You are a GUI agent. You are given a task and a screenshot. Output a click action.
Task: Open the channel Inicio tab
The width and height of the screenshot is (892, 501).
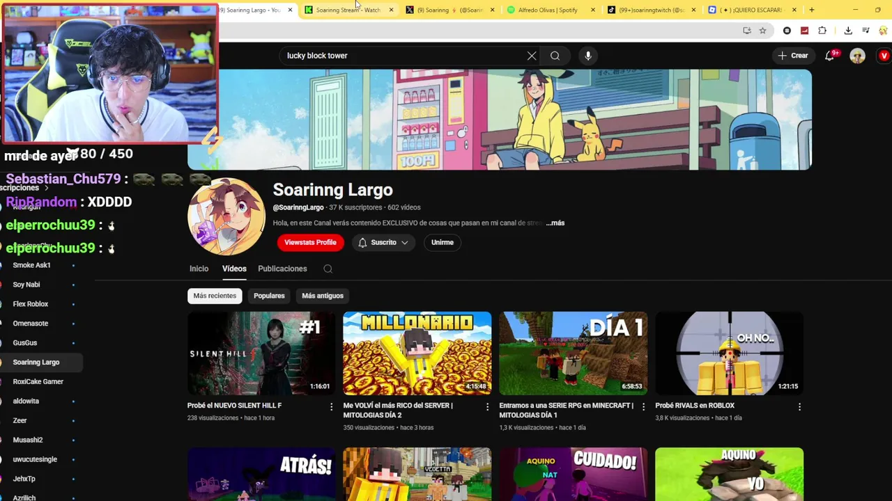pos(199,269)
